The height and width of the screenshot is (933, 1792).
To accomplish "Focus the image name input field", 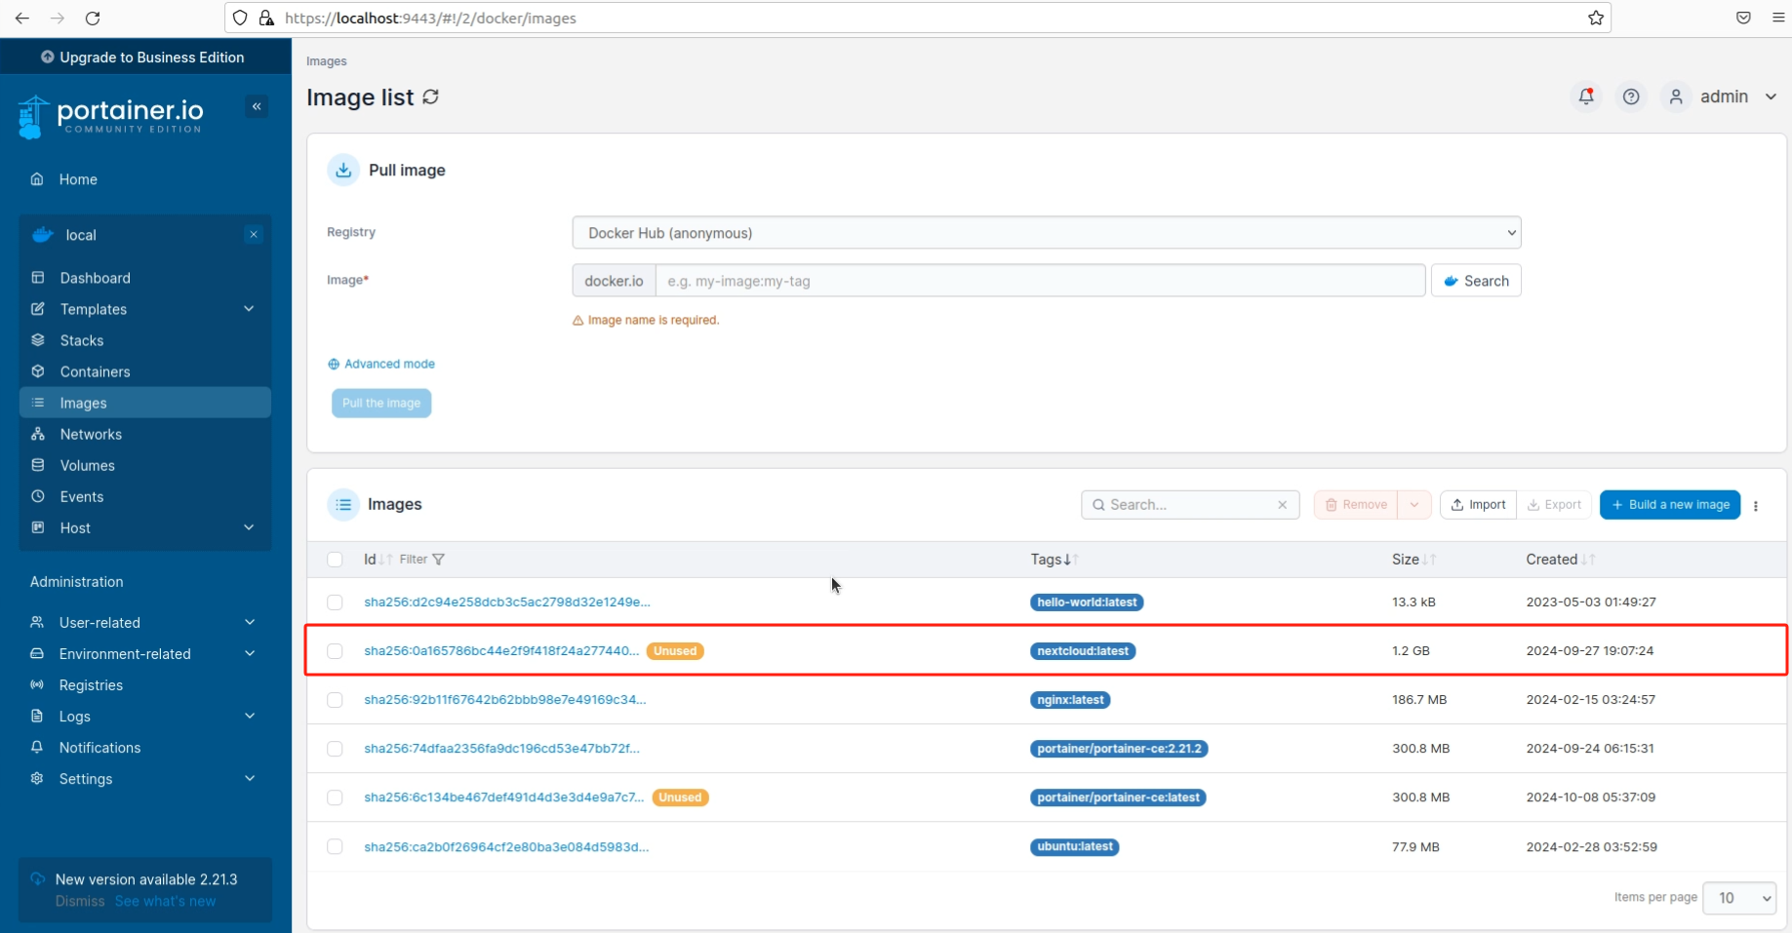I will (1040, 281).
